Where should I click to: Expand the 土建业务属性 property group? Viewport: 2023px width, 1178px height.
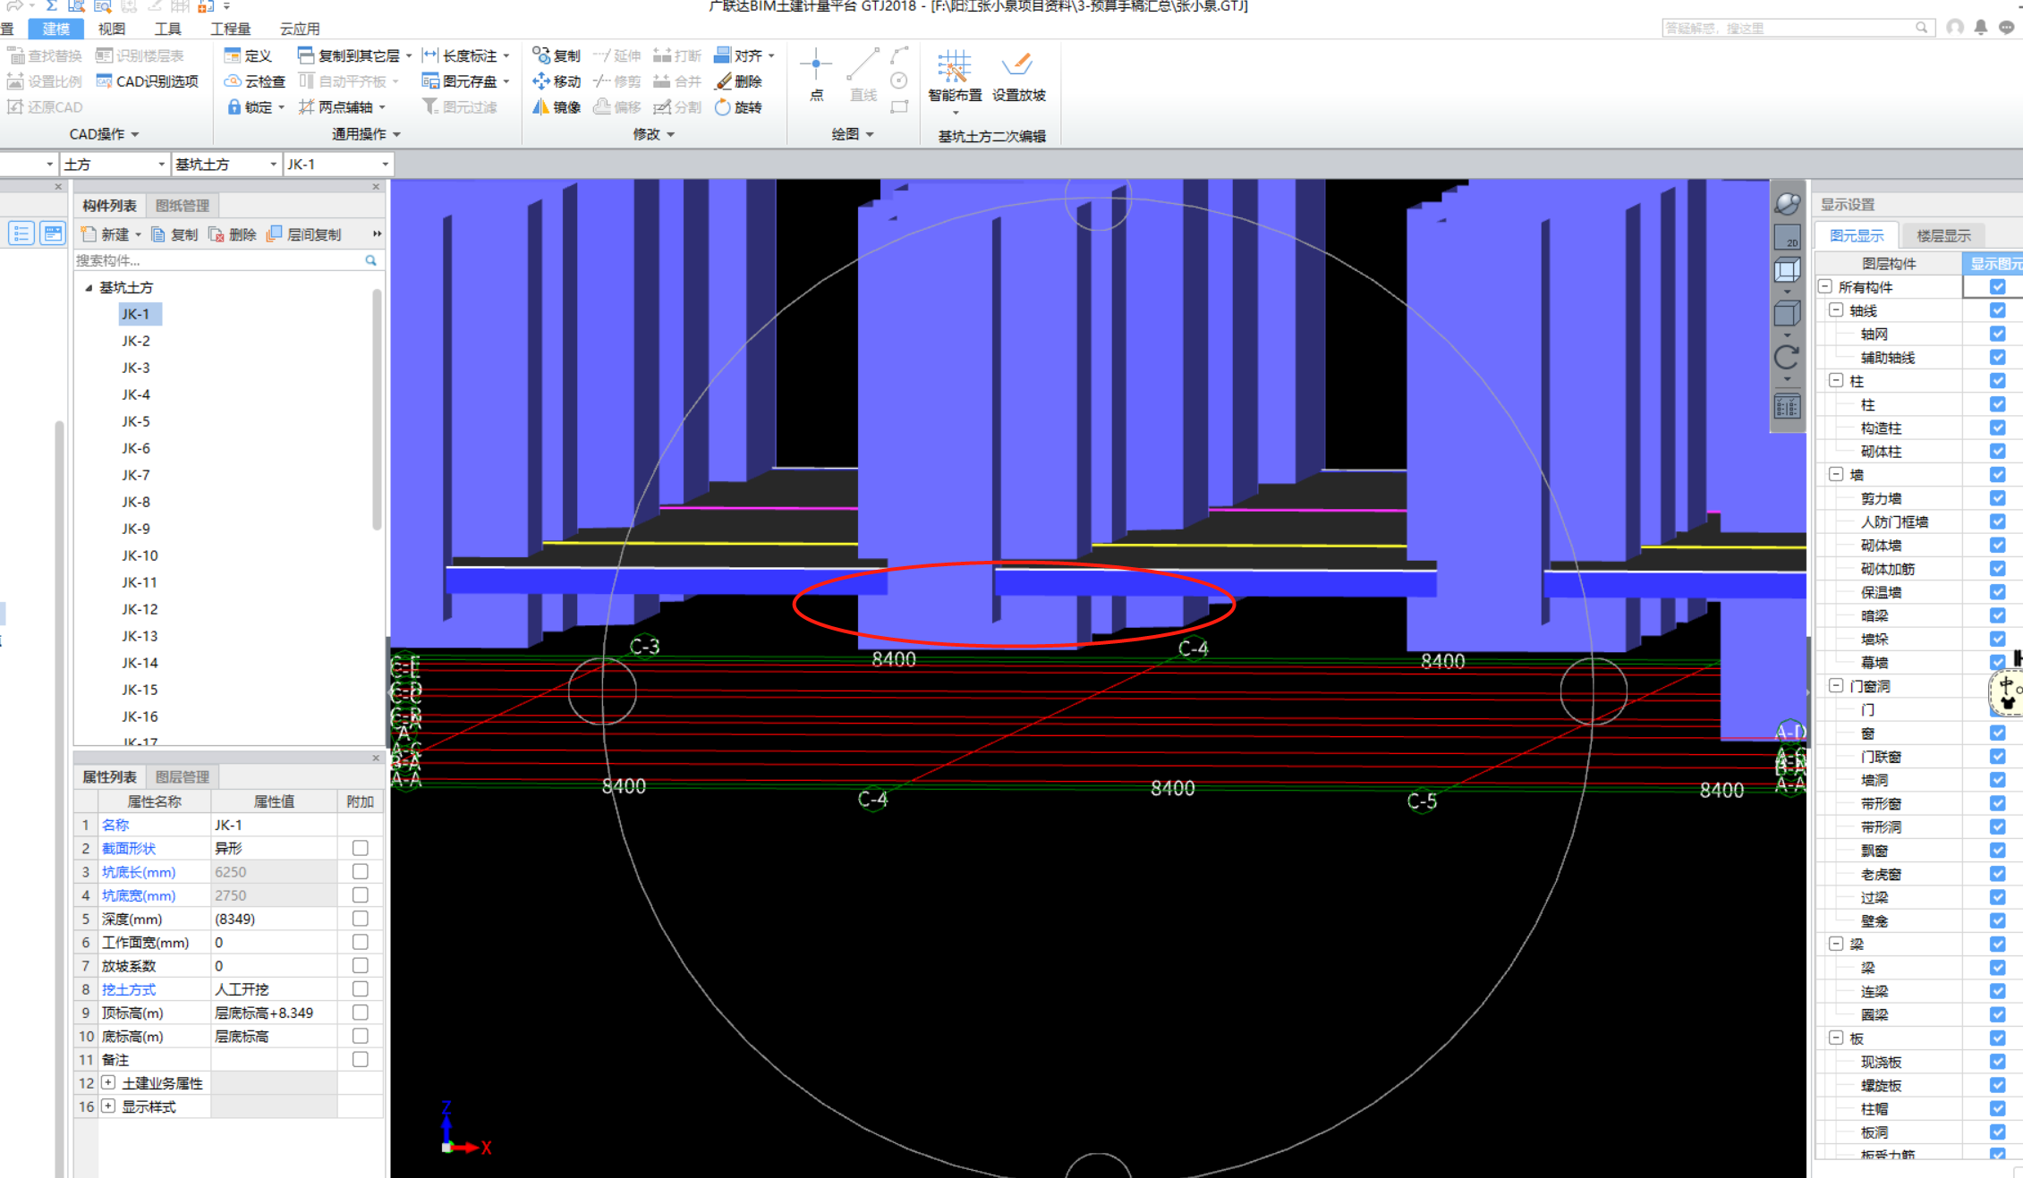pos(108,1083)
